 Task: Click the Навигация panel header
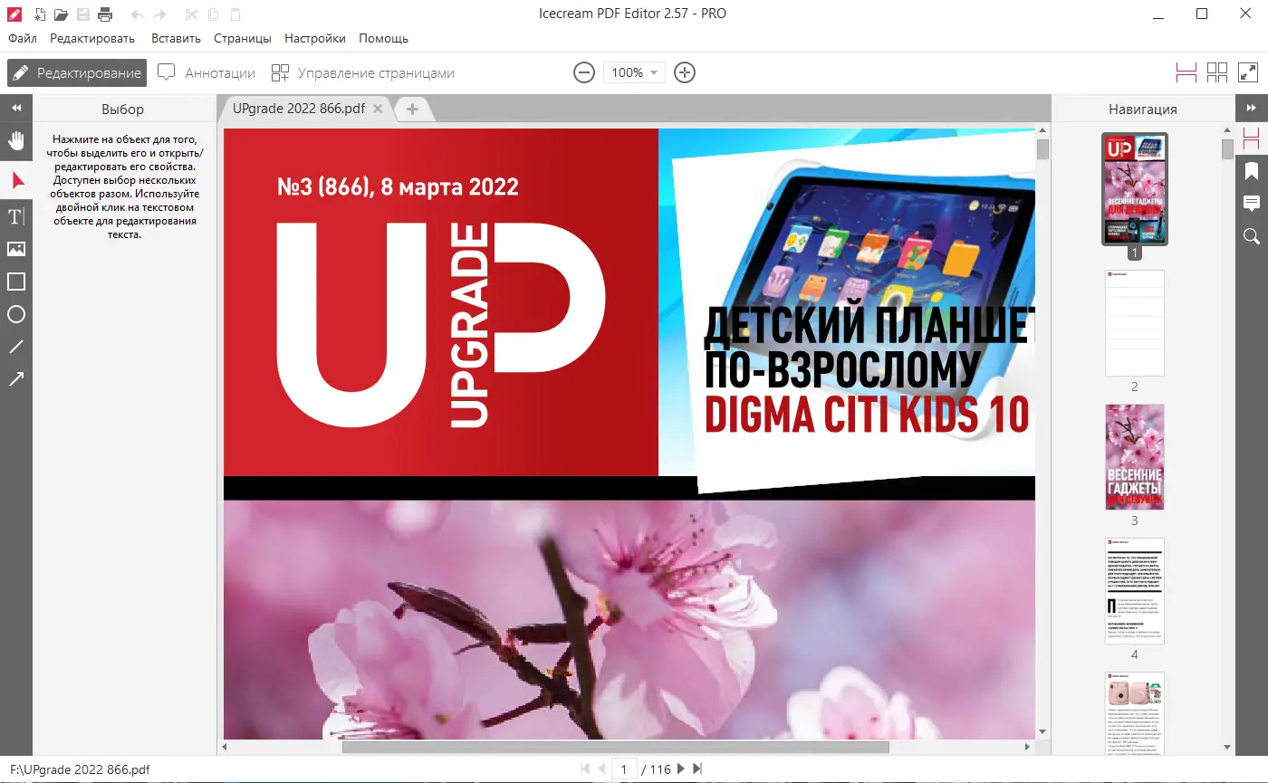[1143, 109]
